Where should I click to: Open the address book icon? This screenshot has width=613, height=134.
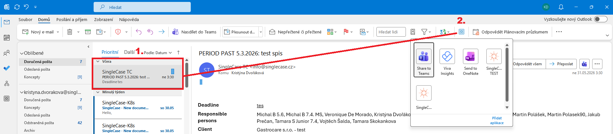413,32
